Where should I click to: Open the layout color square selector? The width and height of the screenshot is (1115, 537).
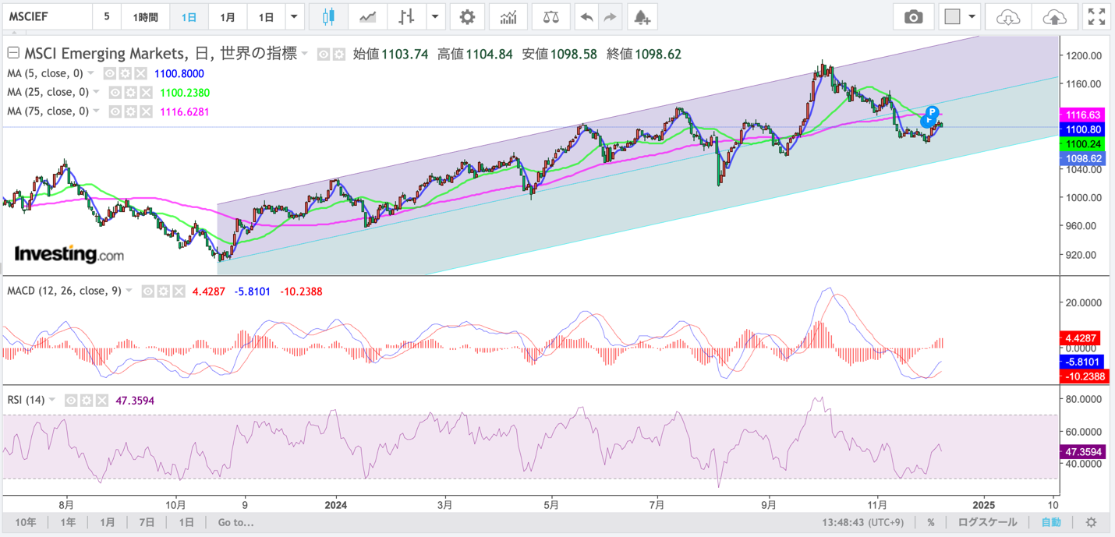click(952, 17)
